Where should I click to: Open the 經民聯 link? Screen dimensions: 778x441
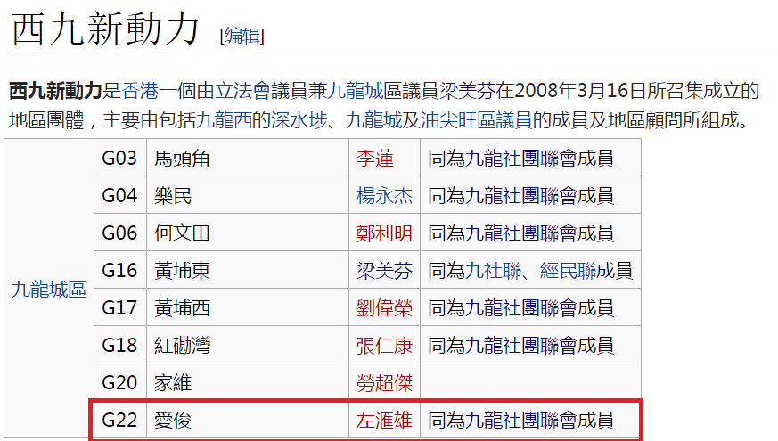pos(568,270)
